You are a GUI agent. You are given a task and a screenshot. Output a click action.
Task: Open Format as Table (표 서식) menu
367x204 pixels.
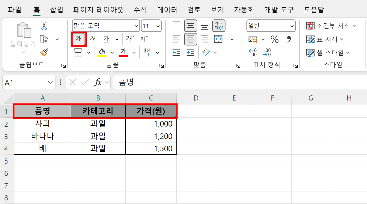point(324,39)
